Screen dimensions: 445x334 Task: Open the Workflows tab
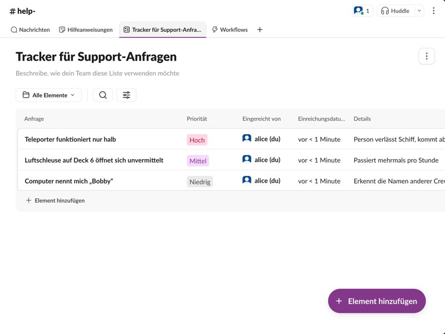tap(230, 30)
